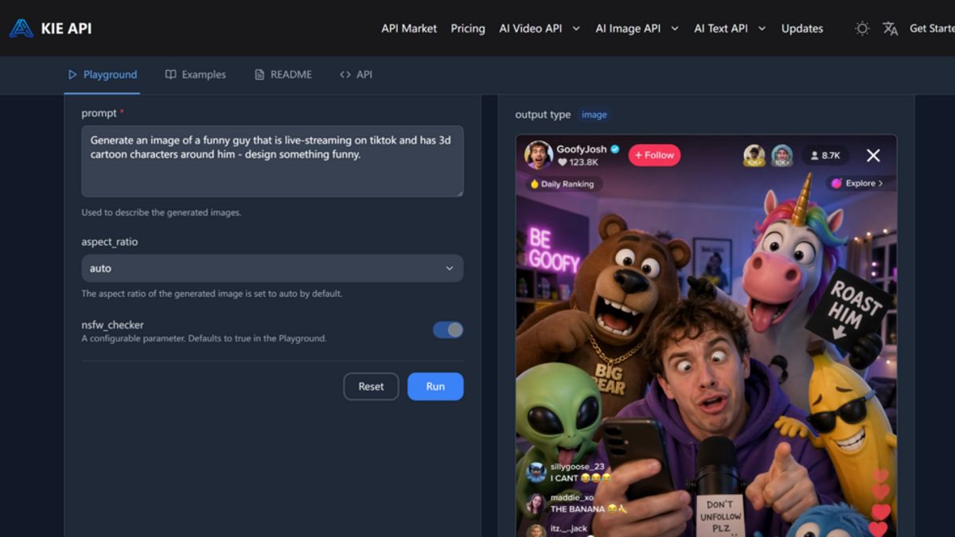Image resolution: width=955 pixels, height=537 pixels.
Task: Expand the AI Text API menu
Action: click(729, 28)
